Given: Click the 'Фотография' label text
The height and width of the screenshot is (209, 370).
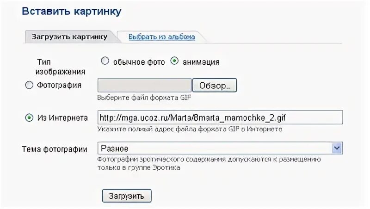Looking at the screenshot, I should tap(59, 85).
